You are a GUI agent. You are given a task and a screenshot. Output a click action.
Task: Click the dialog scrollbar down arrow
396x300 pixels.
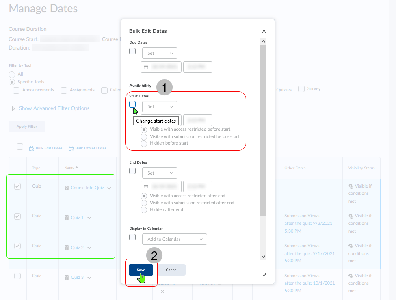(x=263, y=257)
